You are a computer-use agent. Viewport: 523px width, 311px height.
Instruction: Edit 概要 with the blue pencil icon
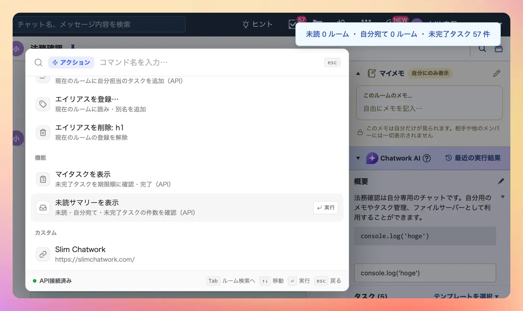(x=501, y=181)
